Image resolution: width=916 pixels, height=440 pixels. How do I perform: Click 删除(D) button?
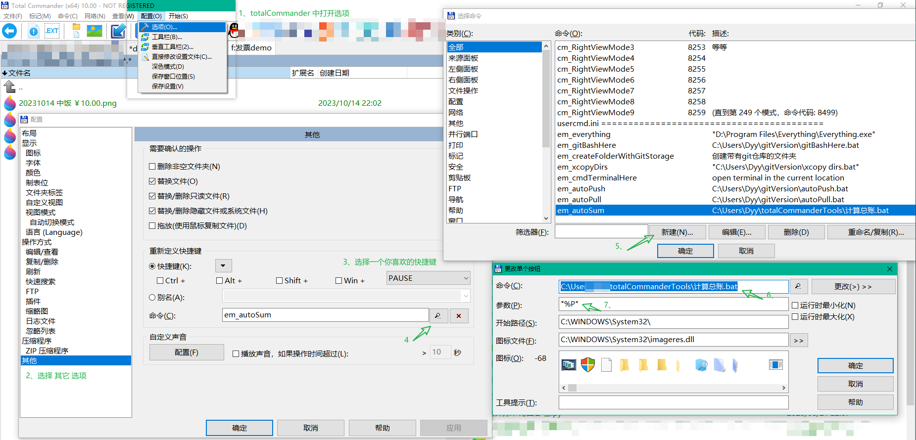pos(796,232)
